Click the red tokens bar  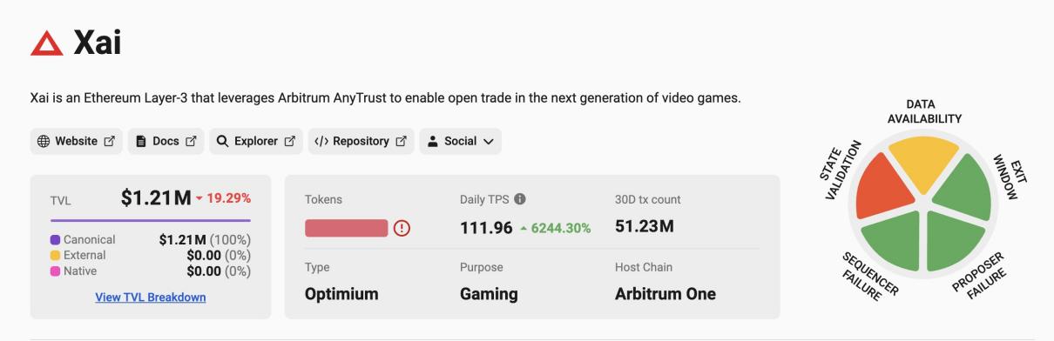[346, 228]
